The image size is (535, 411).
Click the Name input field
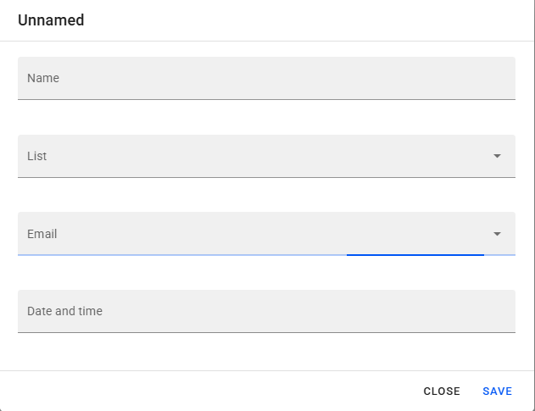pos(266,78)
